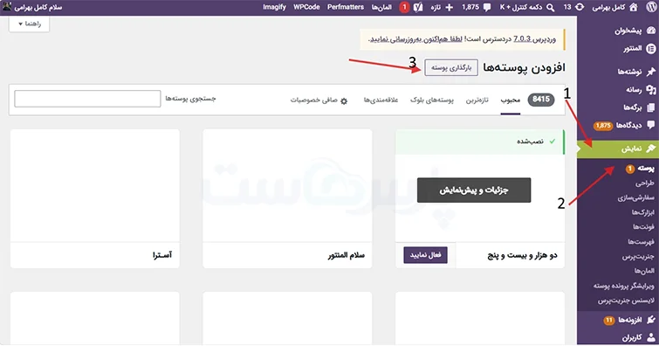Click the plus icon for تازه

pyautogui.click(x=449, y=7)
